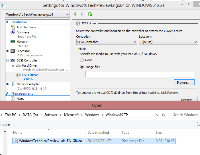
Task: Select Firmware in hardware tree
Action: click(23, 32)
